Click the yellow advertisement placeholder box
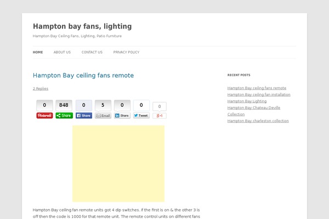Screen dimensions: 329x219 pyautogui.click(x=118, y=164)
